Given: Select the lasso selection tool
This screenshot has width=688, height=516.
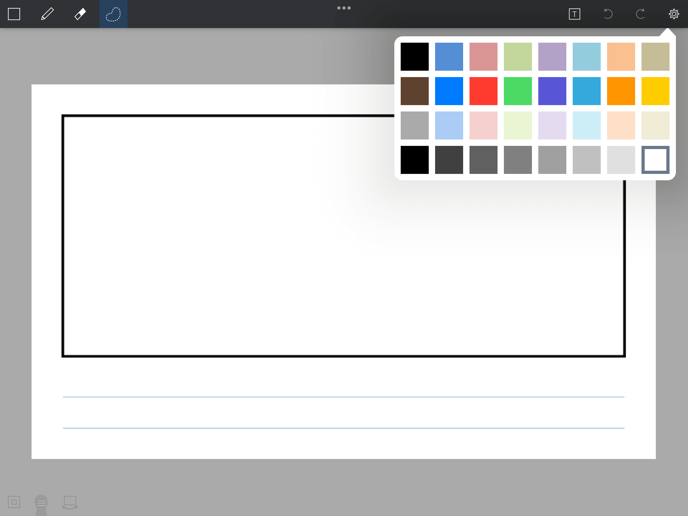Looking at the screenshot, I should [113, 14].
